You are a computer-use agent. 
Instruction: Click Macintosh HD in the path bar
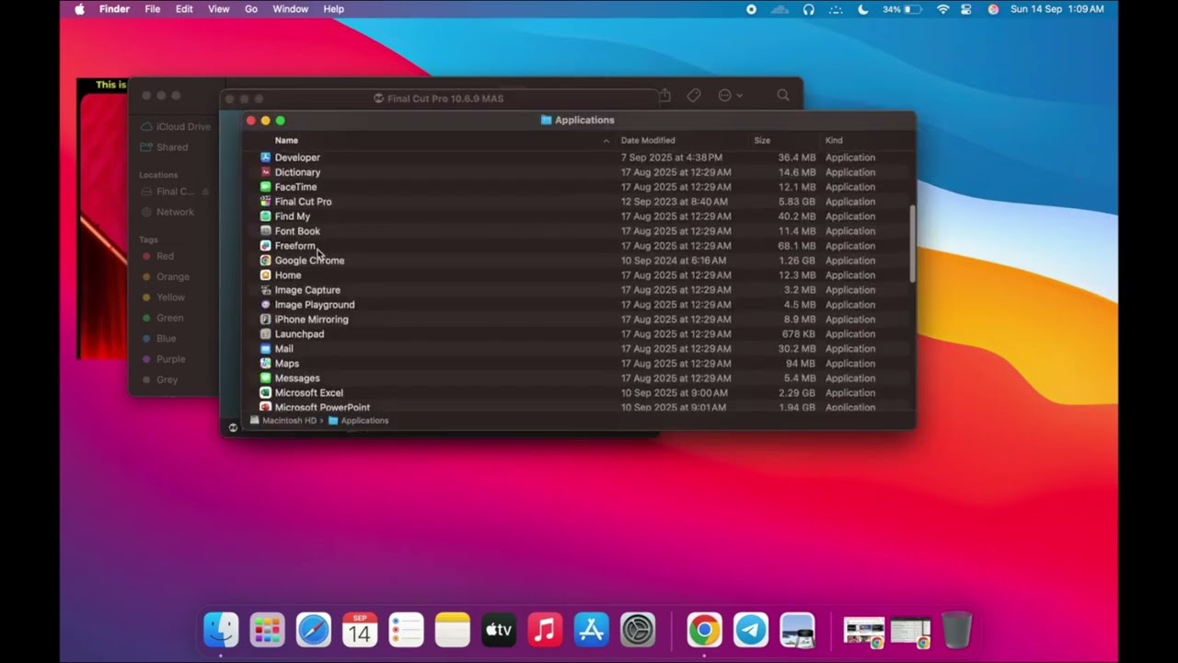click(283, 421)
